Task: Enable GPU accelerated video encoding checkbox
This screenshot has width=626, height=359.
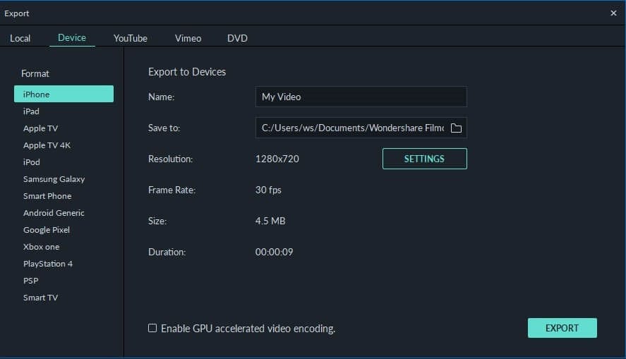Action: [x=152, y=328]
